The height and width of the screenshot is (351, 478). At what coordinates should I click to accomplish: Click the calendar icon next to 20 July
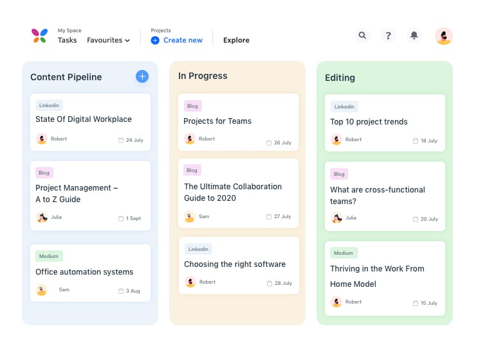tap(415, 219)
